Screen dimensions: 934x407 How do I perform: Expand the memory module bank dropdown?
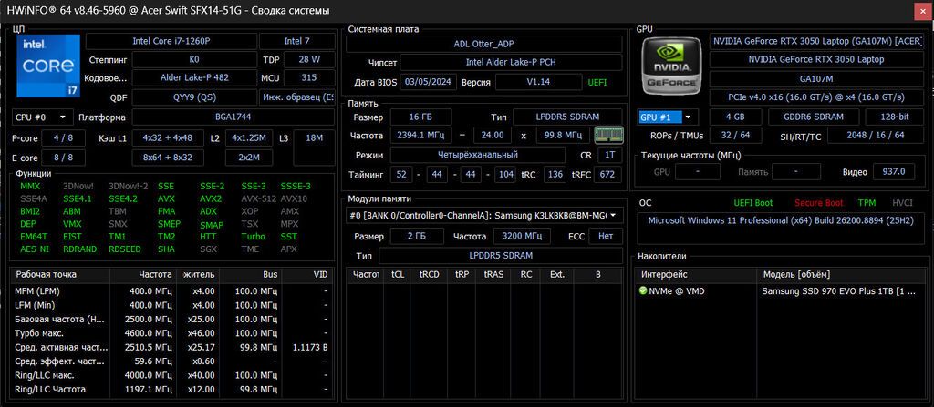484,216
